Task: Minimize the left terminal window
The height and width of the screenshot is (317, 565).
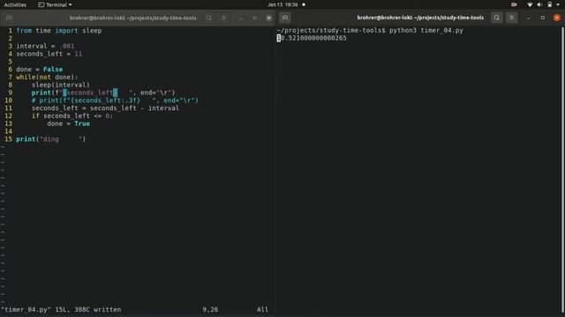Action: pyautogui.click(x=241, y=18)
